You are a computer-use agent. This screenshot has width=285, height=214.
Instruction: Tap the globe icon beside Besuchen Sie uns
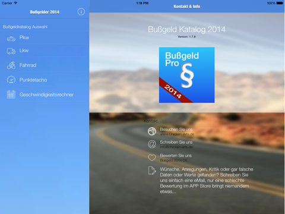pos(152,131)
